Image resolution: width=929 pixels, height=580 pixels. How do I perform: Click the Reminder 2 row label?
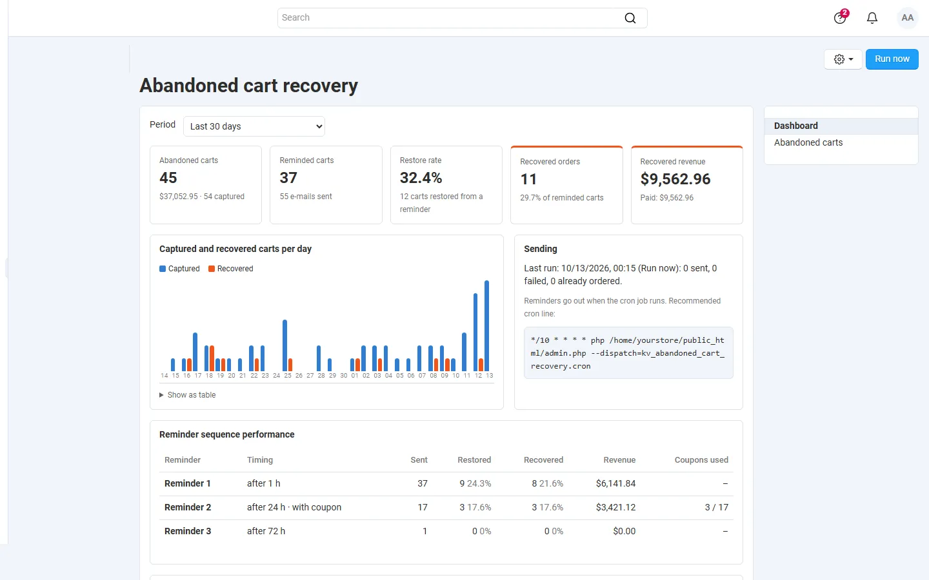click(x=188, y=507)
